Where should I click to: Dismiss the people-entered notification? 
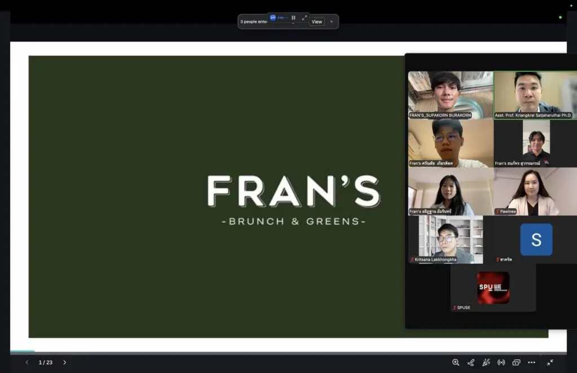tap(331, 22)
